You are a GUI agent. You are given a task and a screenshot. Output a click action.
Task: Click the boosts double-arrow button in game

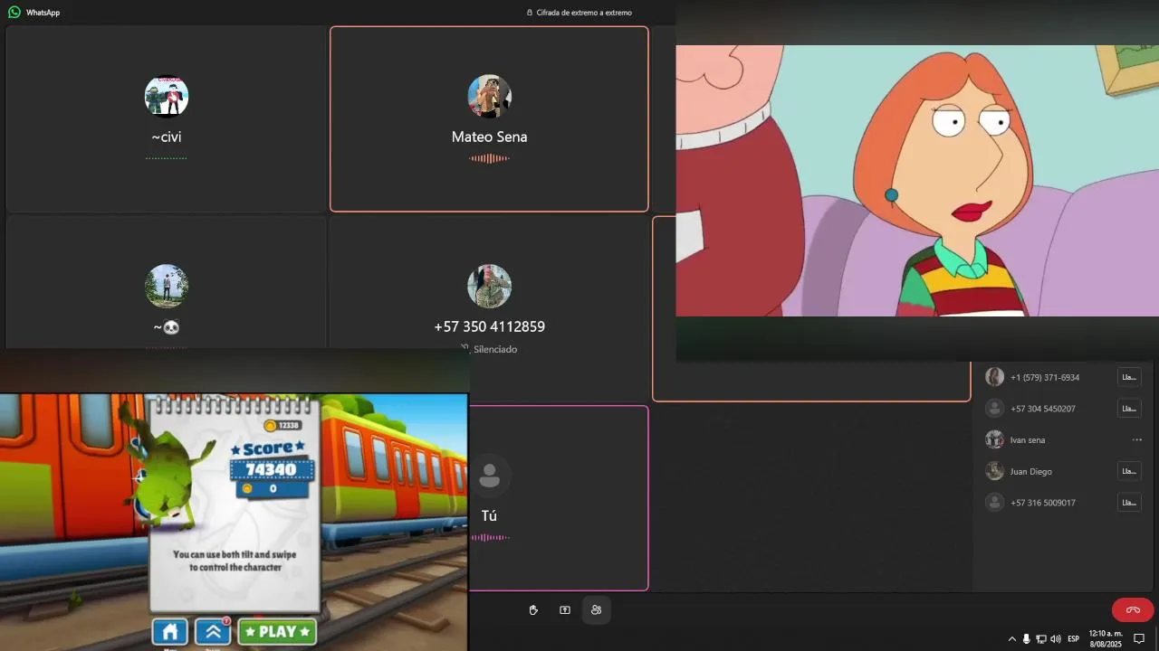tap(213, 631)
